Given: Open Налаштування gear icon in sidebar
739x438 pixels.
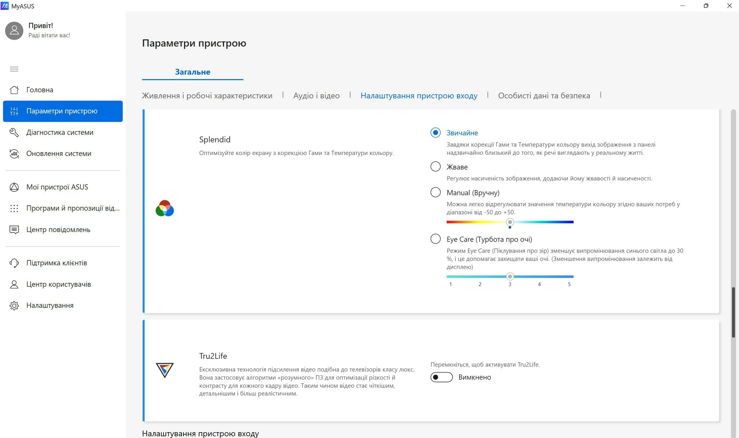Looking at the screenshot, I should click(x=14, y=306).
